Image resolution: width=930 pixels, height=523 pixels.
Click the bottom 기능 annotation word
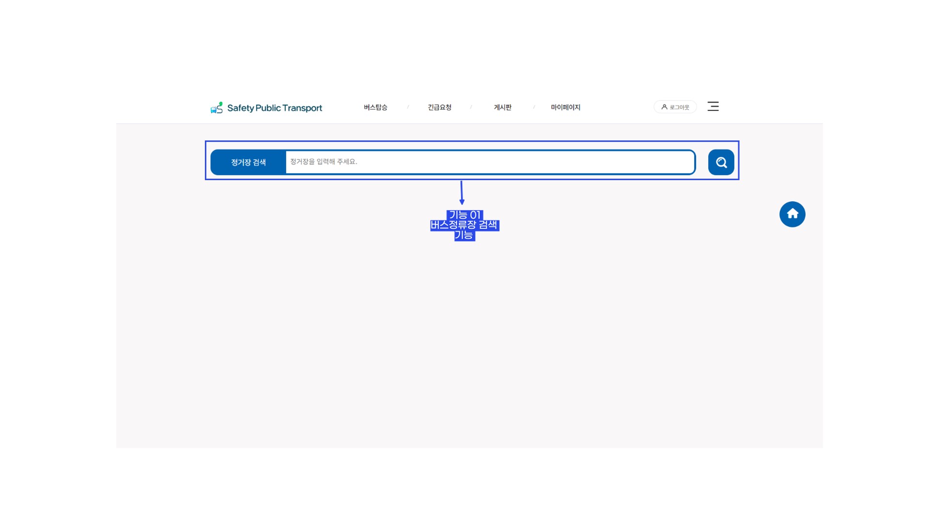pos(464,235)
